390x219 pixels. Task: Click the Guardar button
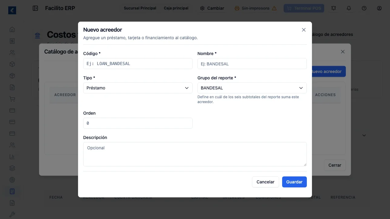pos(294,182)
